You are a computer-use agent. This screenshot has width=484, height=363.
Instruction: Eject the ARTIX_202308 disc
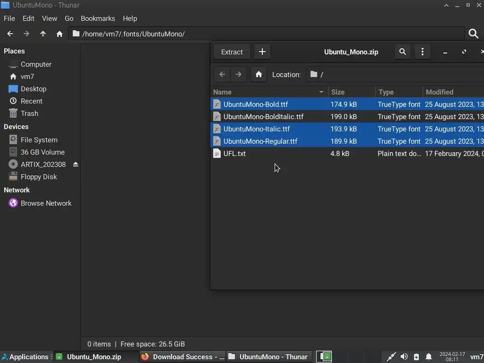(76, 164)
